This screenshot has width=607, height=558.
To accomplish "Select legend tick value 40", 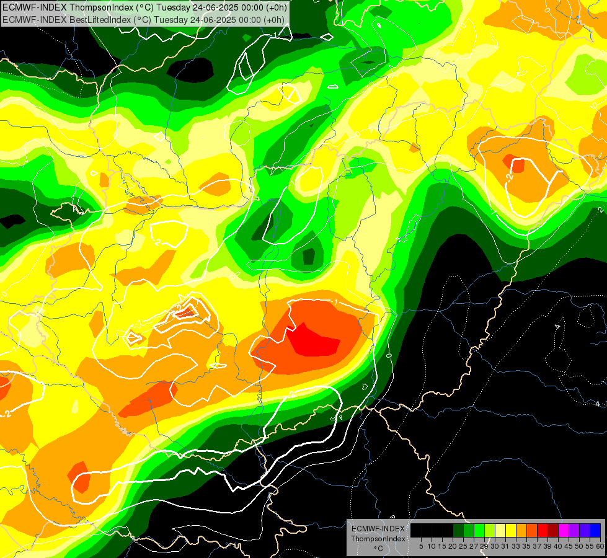I will click(559, 546).
